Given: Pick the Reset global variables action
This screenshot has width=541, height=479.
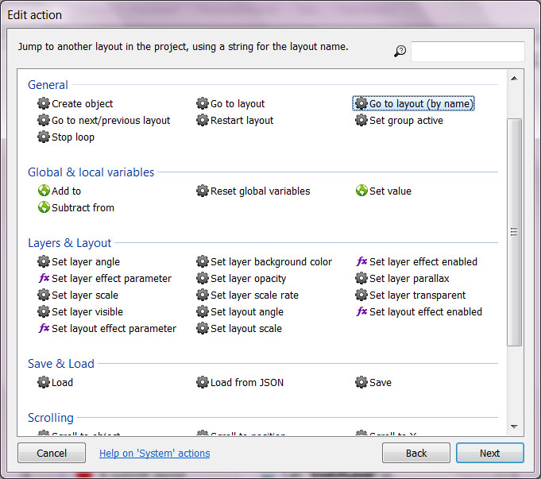Looking at the screenshot, I should pyautogui.click(x=260, y=191).
